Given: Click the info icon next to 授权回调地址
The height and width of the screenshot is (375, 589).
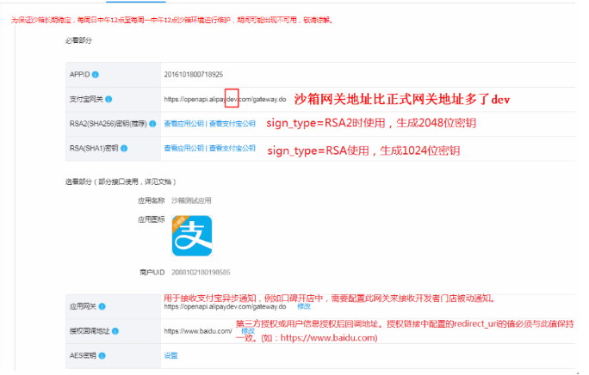Looking at the screenshot, I should coord(115,331).
